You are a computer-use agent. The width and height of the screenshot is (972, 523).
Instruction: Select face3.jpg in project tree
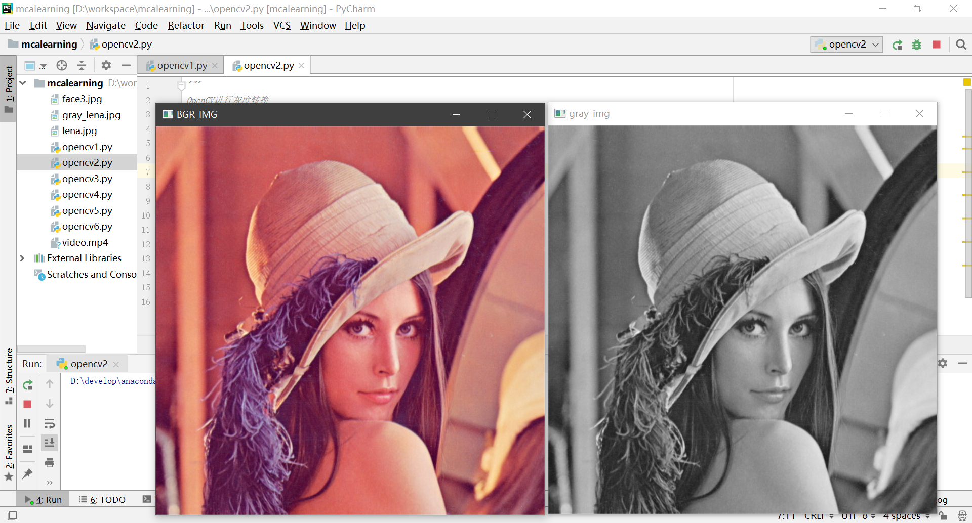tap(76, 99)
